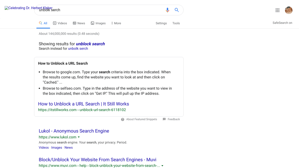Open the account profile avatar
The width and height of the screenshot is (299, 168).
click(x=288, y=10)
